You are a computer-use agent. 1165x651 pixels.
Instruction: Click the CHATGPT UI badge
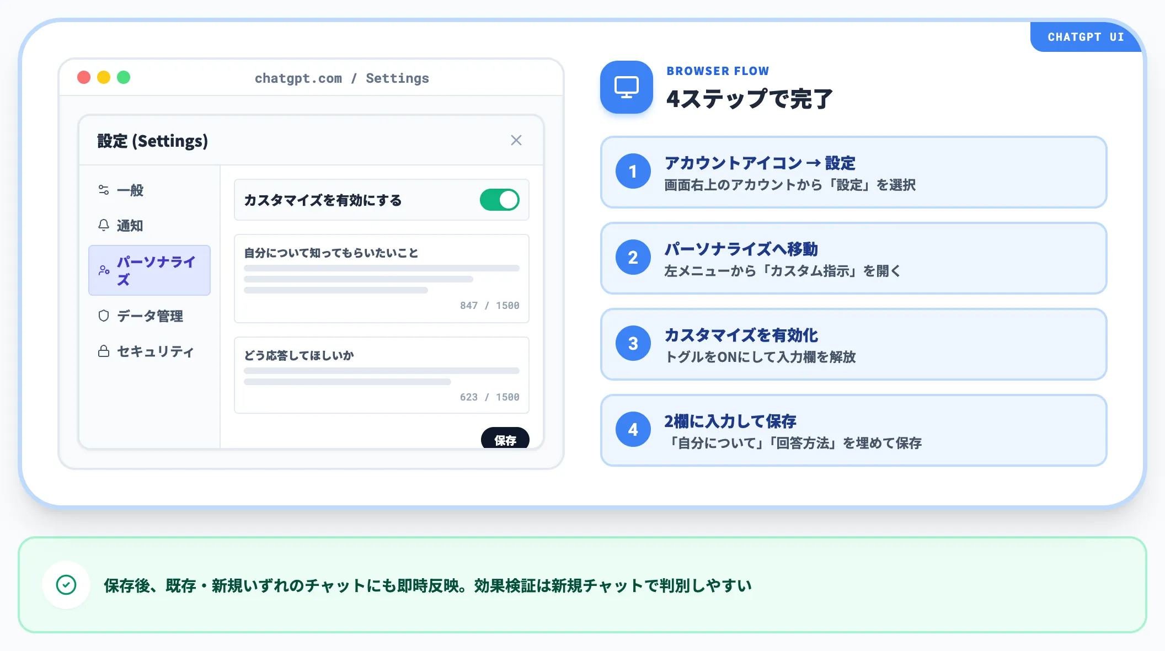click(x=1086, y=37)
